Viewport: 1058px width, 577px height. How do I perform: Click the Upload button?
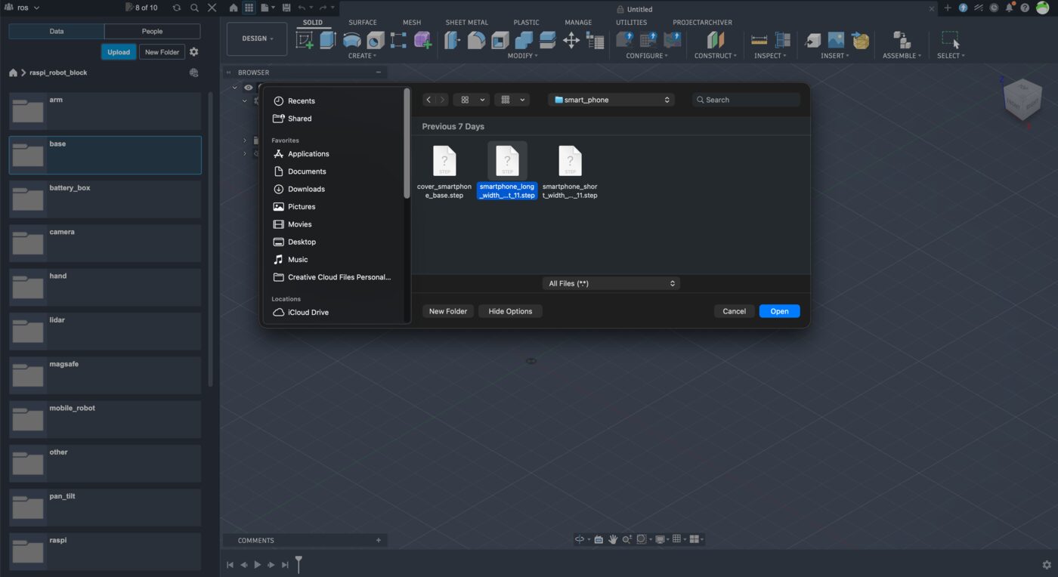click(x=119, y=52)
